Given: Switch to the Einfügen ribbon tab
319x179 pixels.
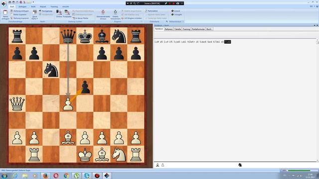Looking at the screenshot, I should 22,6.
